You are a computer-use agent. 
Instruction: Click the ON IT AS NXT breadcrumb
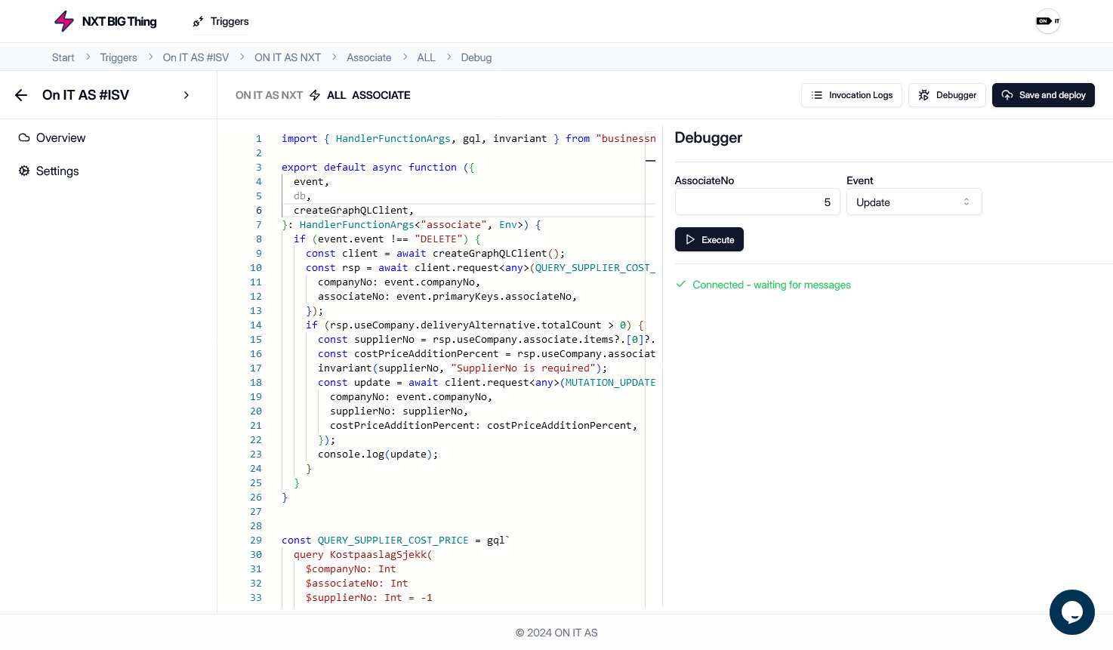[287, 57]
